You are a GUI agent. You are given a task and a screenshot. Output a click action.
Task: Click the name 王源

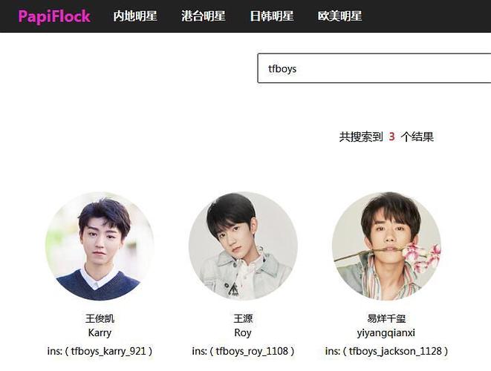(x=243, y=319)
